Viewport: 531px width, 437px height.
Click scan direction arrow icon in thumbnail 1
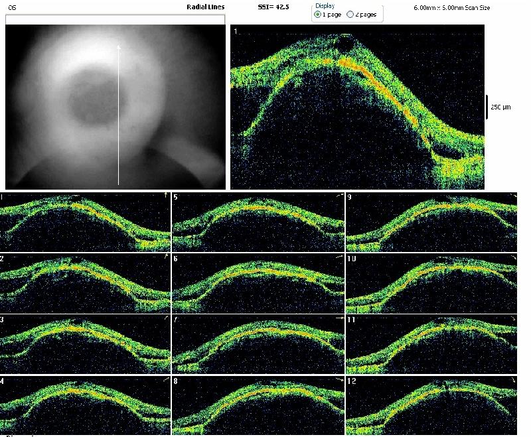[165, 195]
